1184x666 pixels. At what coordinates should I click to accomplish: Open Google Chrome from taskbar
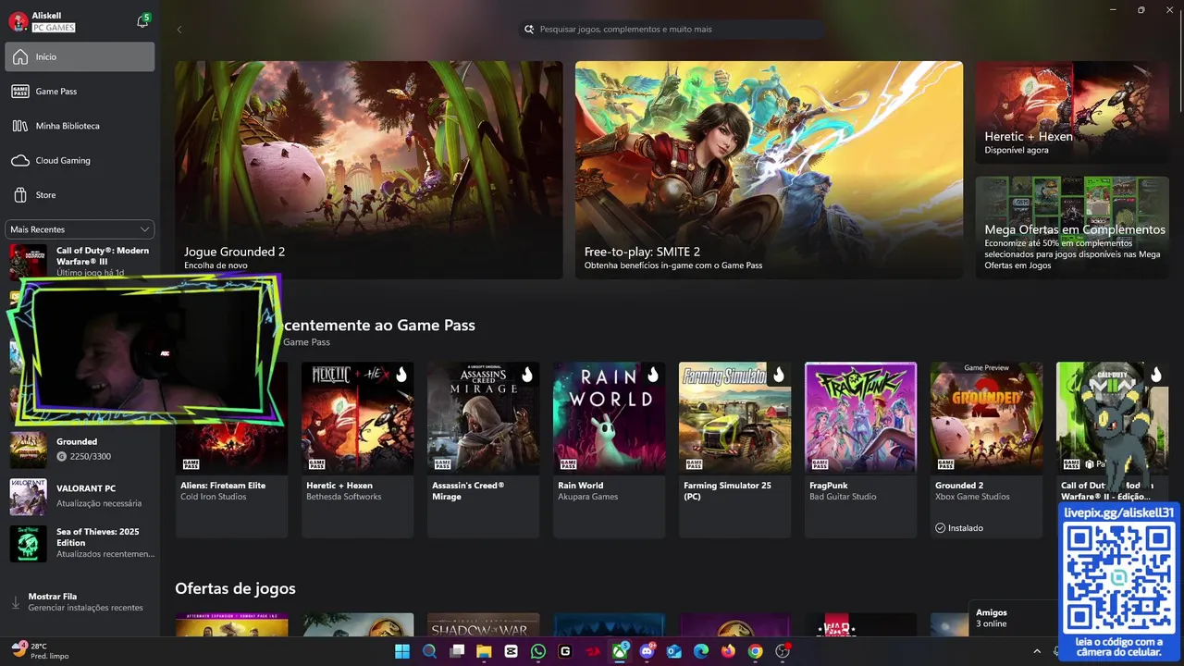[x=756, y=651]
